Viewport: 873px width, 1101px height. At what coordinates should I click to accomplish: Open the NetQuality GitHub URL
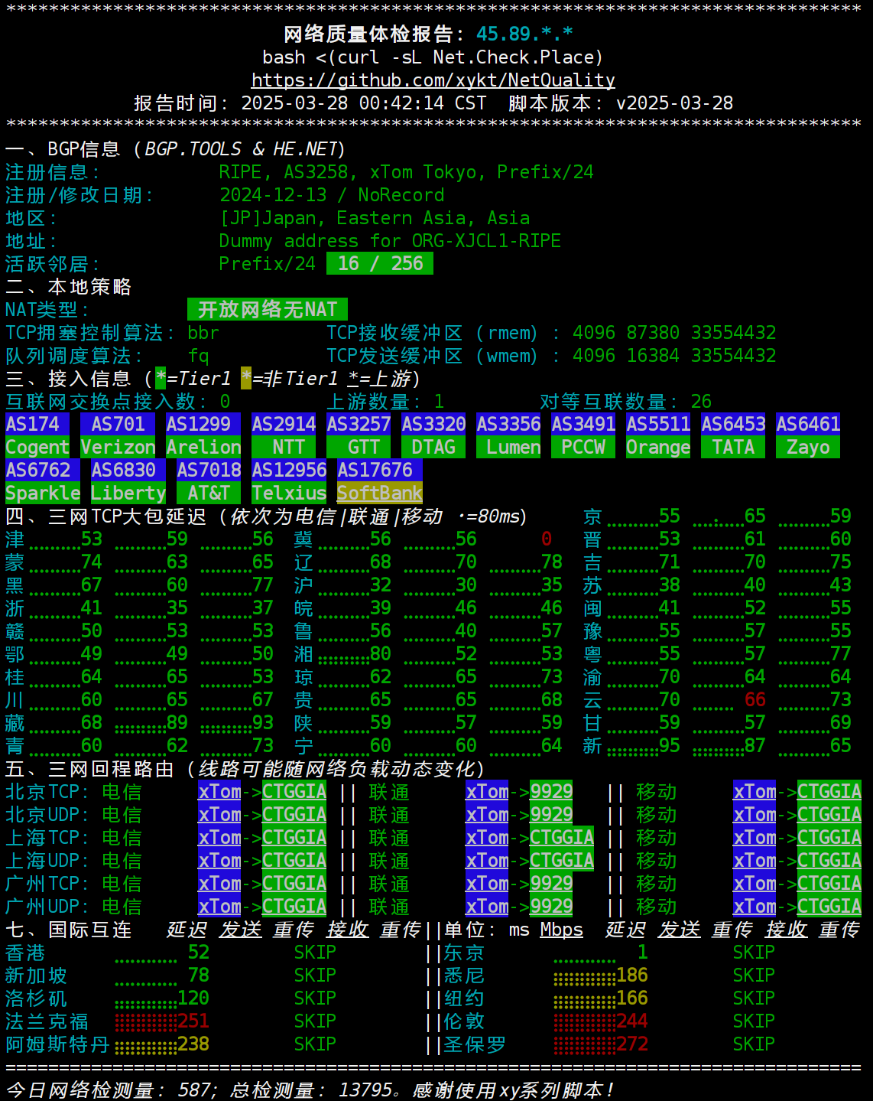(433, 80)
